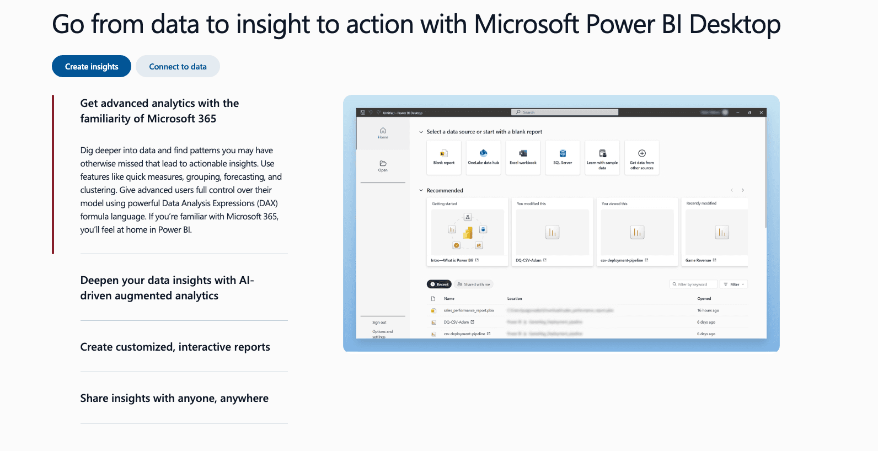Restore the Power BI Desktop window

pyautogui.click(x=749, y=112)
